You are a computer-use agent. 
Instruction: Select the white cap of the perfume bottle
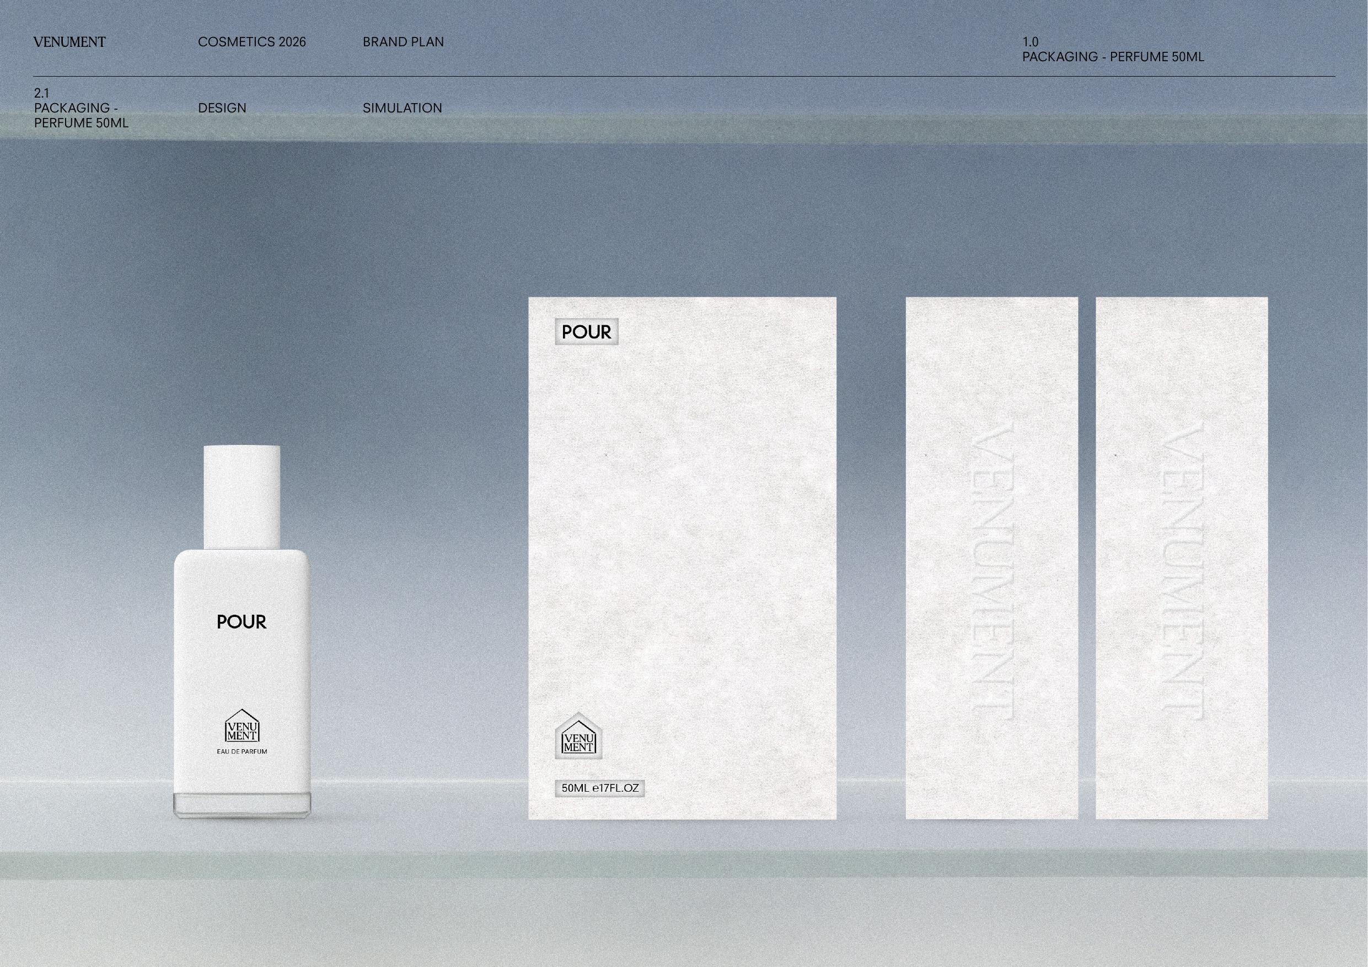coord(242,497)
